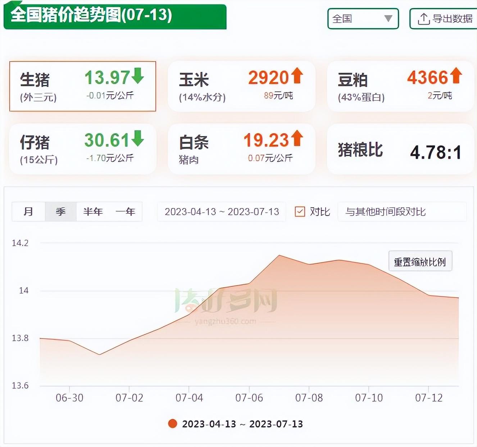Open the 全国 region dropdown
This screenshot has width=477, height=447.
point(363,19)
